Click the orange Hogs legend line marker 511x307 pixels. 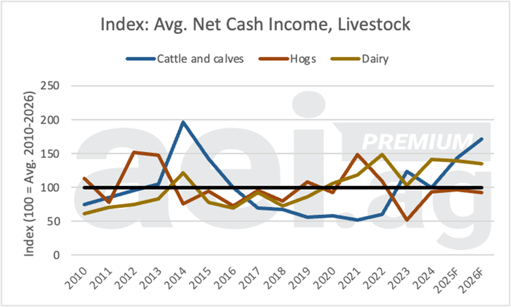[x=273, y=59]
